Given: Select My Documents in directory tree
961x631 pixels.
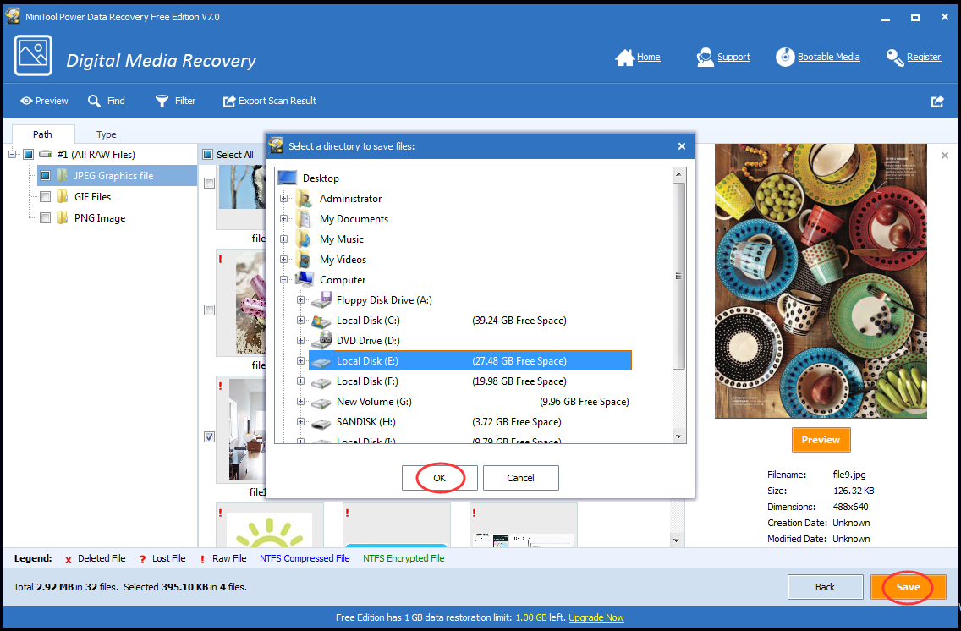Looking at the screenshot, I should pyautogui.click(x=354, y=219).
